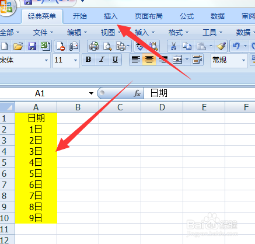This screenshot has width=255, height=244.
Task: Switch to 开始 ribbon tab
Action: (80, 16)
